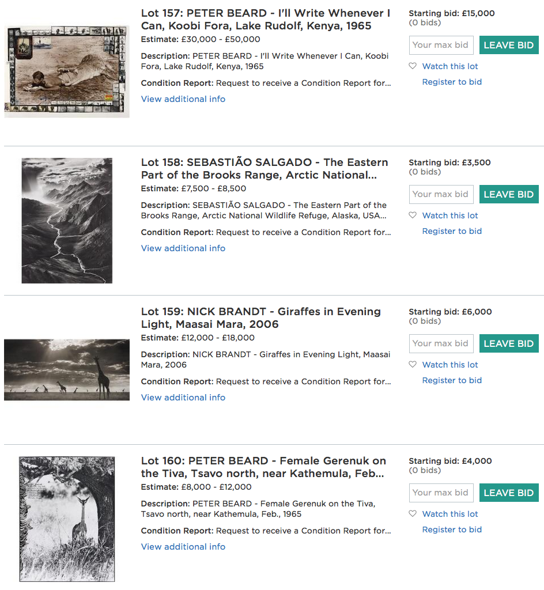
Task: View additional info for Lot 157
Action: pos(183,99)
